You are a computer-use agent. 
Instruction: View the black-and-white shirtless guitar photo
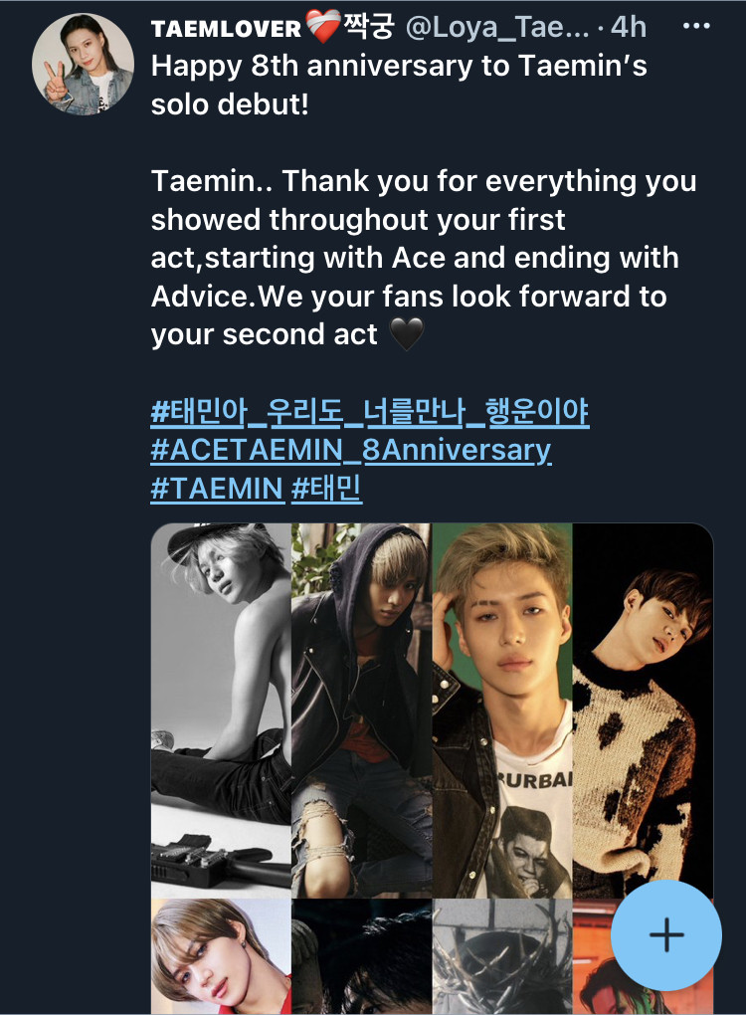[221, 710]
